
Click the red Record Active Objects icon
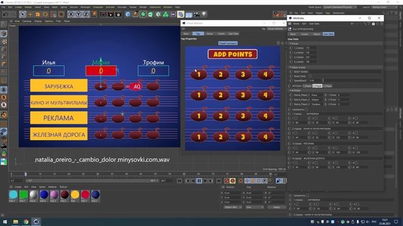227,181
